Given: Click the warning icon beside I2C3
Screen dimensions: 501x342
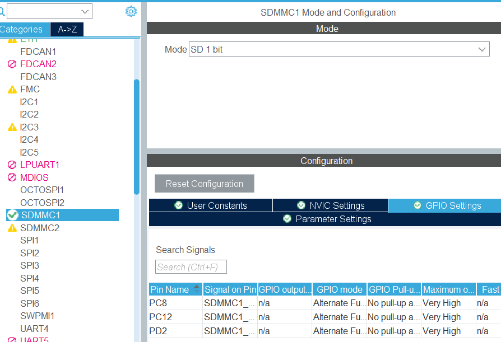Looking at the screenshot, I should coord(12,127).
